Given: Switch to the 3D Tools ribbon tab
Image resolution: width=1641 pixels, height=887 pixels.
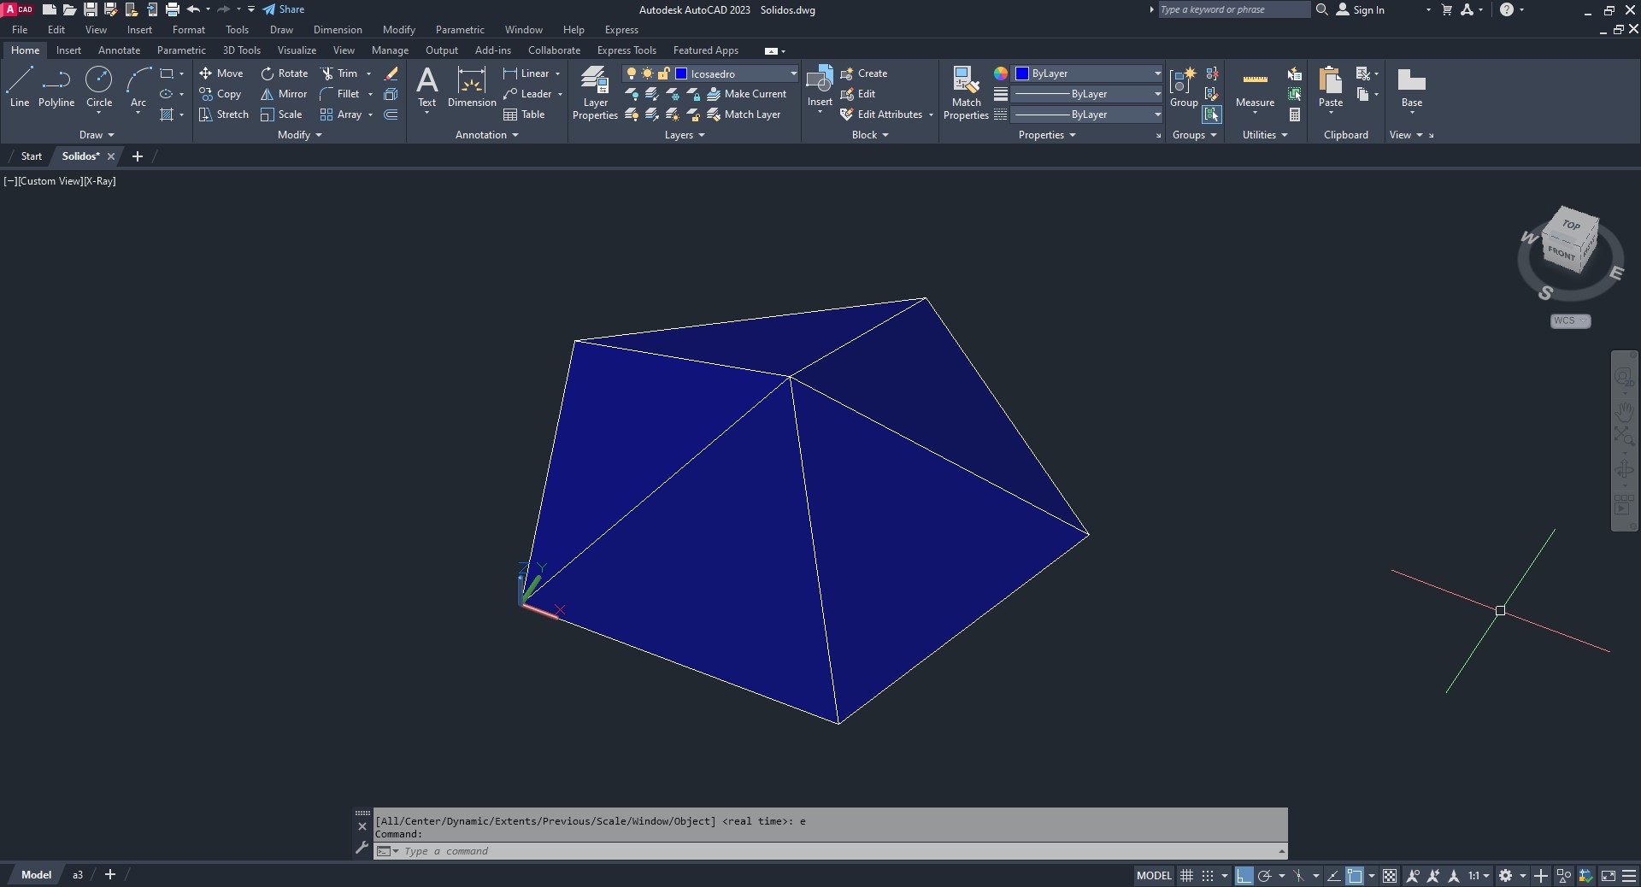Looking at the screenshot, I should click(x=241, y=50).
